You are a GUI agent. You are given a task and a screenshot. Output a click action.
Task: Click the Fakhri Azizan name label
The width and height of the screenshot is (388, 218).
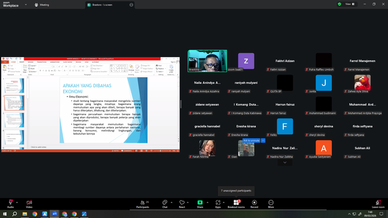point(276,70)
